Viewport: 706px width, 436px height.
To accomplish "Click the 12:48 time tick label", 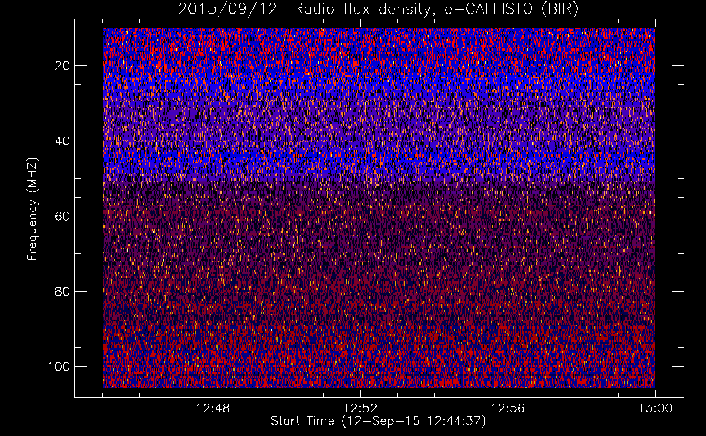I will pyautogui.click(x=213, y=409).
